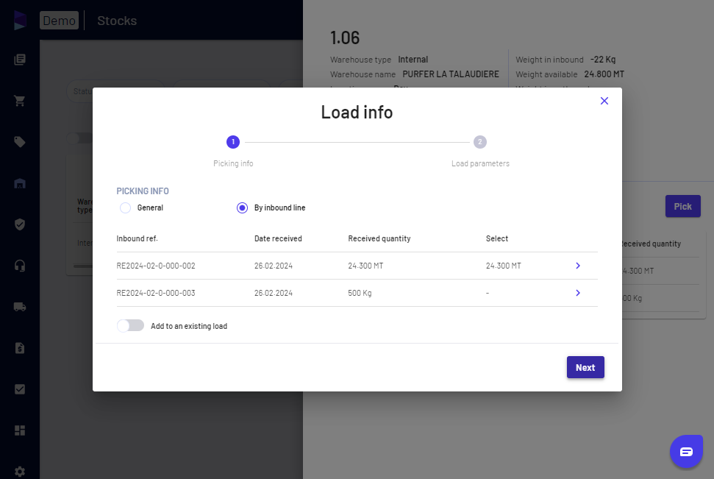714x479 pixels.
Task: Toggle Add to an existing load
Action: [130, 325]
